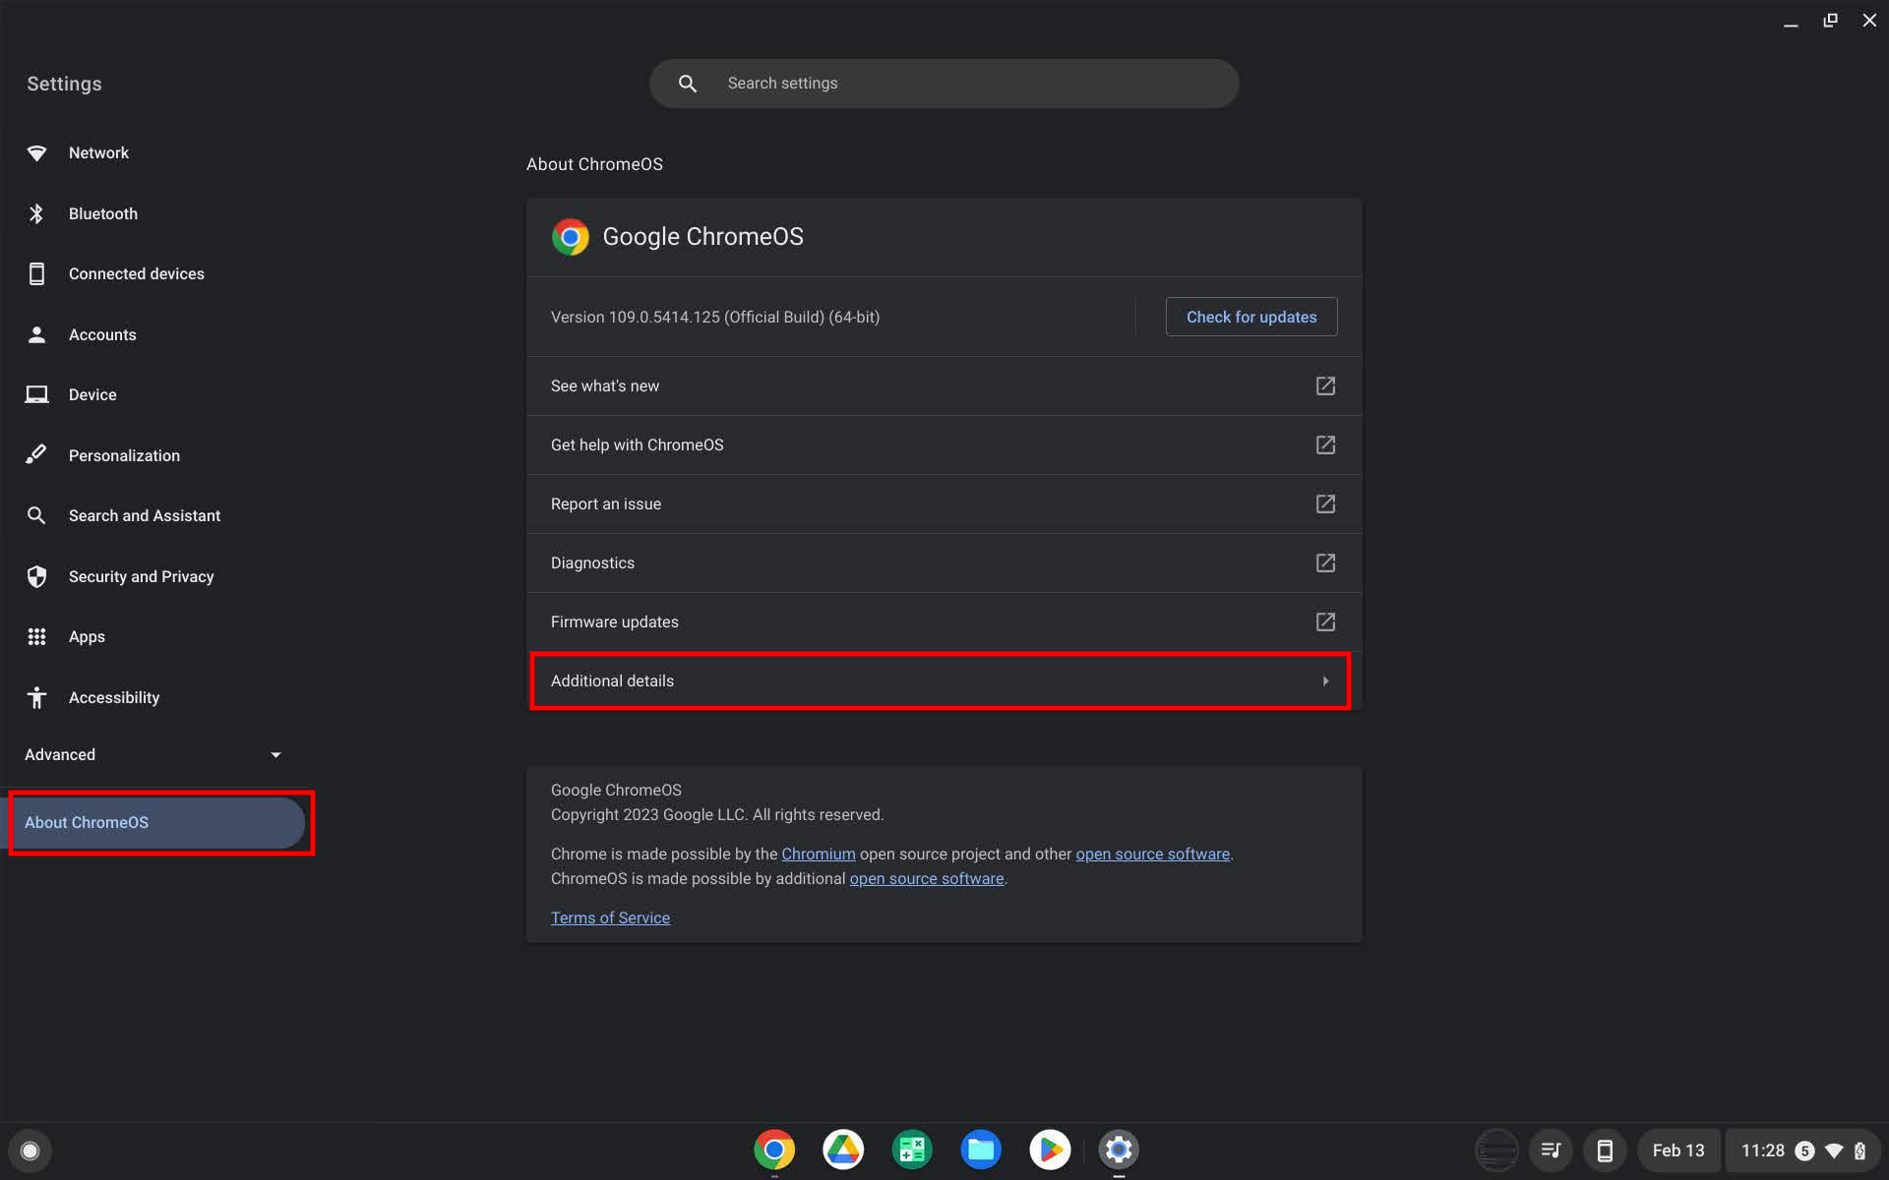The height and width of the screenshot is (1180, 1889).
Task: Expand the Advanced settings section
Action: [152, 754]
